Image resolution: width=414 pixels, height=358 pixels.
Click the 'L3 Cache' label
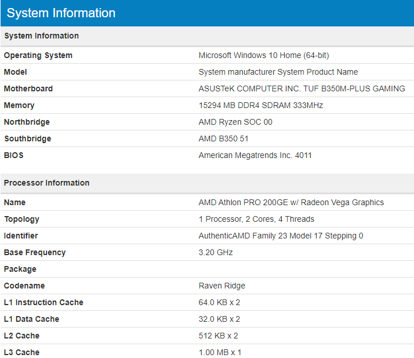click(x=22, y=352)
